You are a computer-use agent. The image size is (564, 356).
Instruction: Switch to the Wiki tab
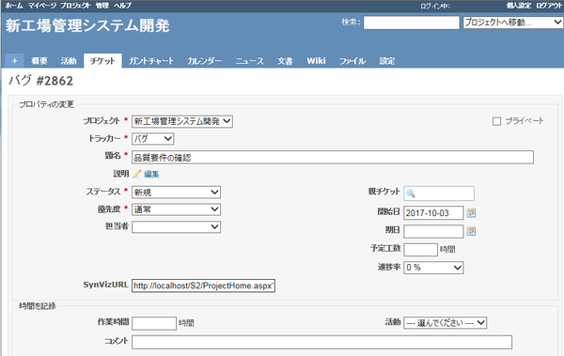316,61
